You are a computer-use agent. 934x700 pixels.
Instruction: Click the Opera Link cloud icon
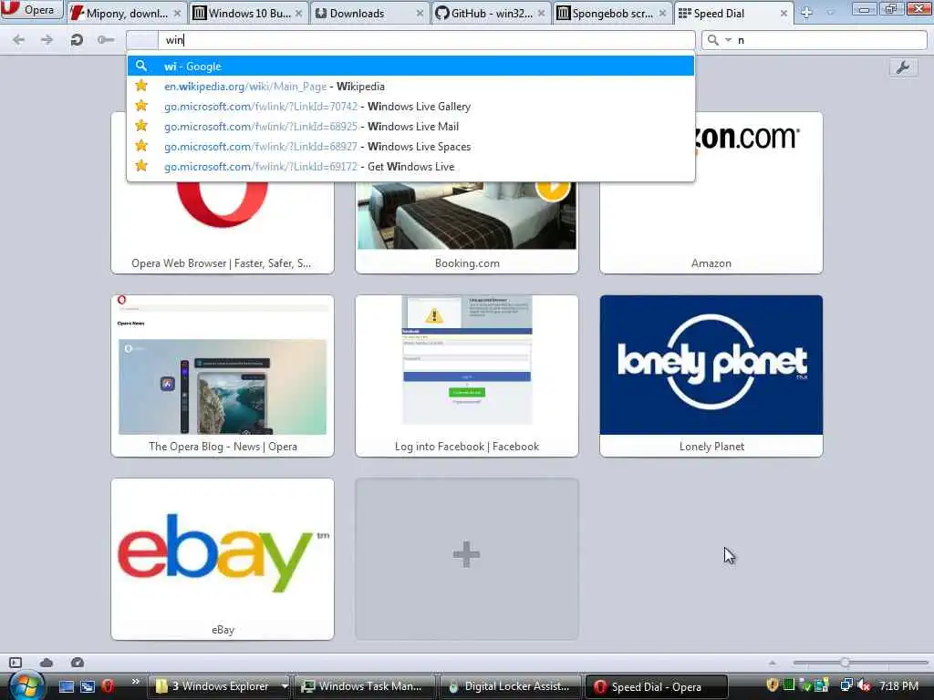pyautogui.click(x=47, y=663)
